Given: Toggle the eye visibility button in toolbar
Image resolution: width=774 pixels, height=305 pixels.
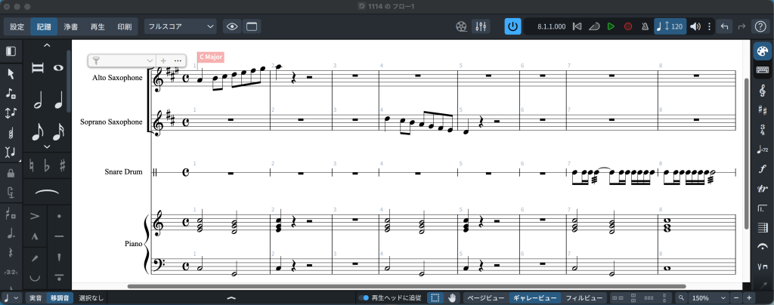Looking at the screenshot, I should 232,26.
